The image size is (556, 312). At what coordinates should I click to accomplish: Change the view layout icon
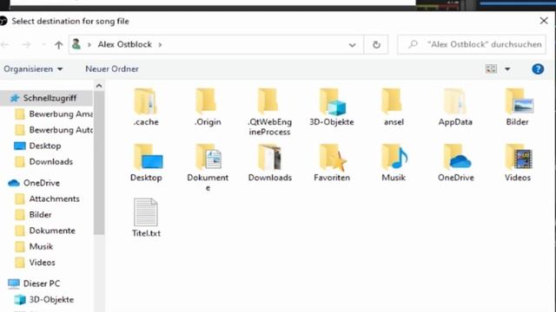491,68
